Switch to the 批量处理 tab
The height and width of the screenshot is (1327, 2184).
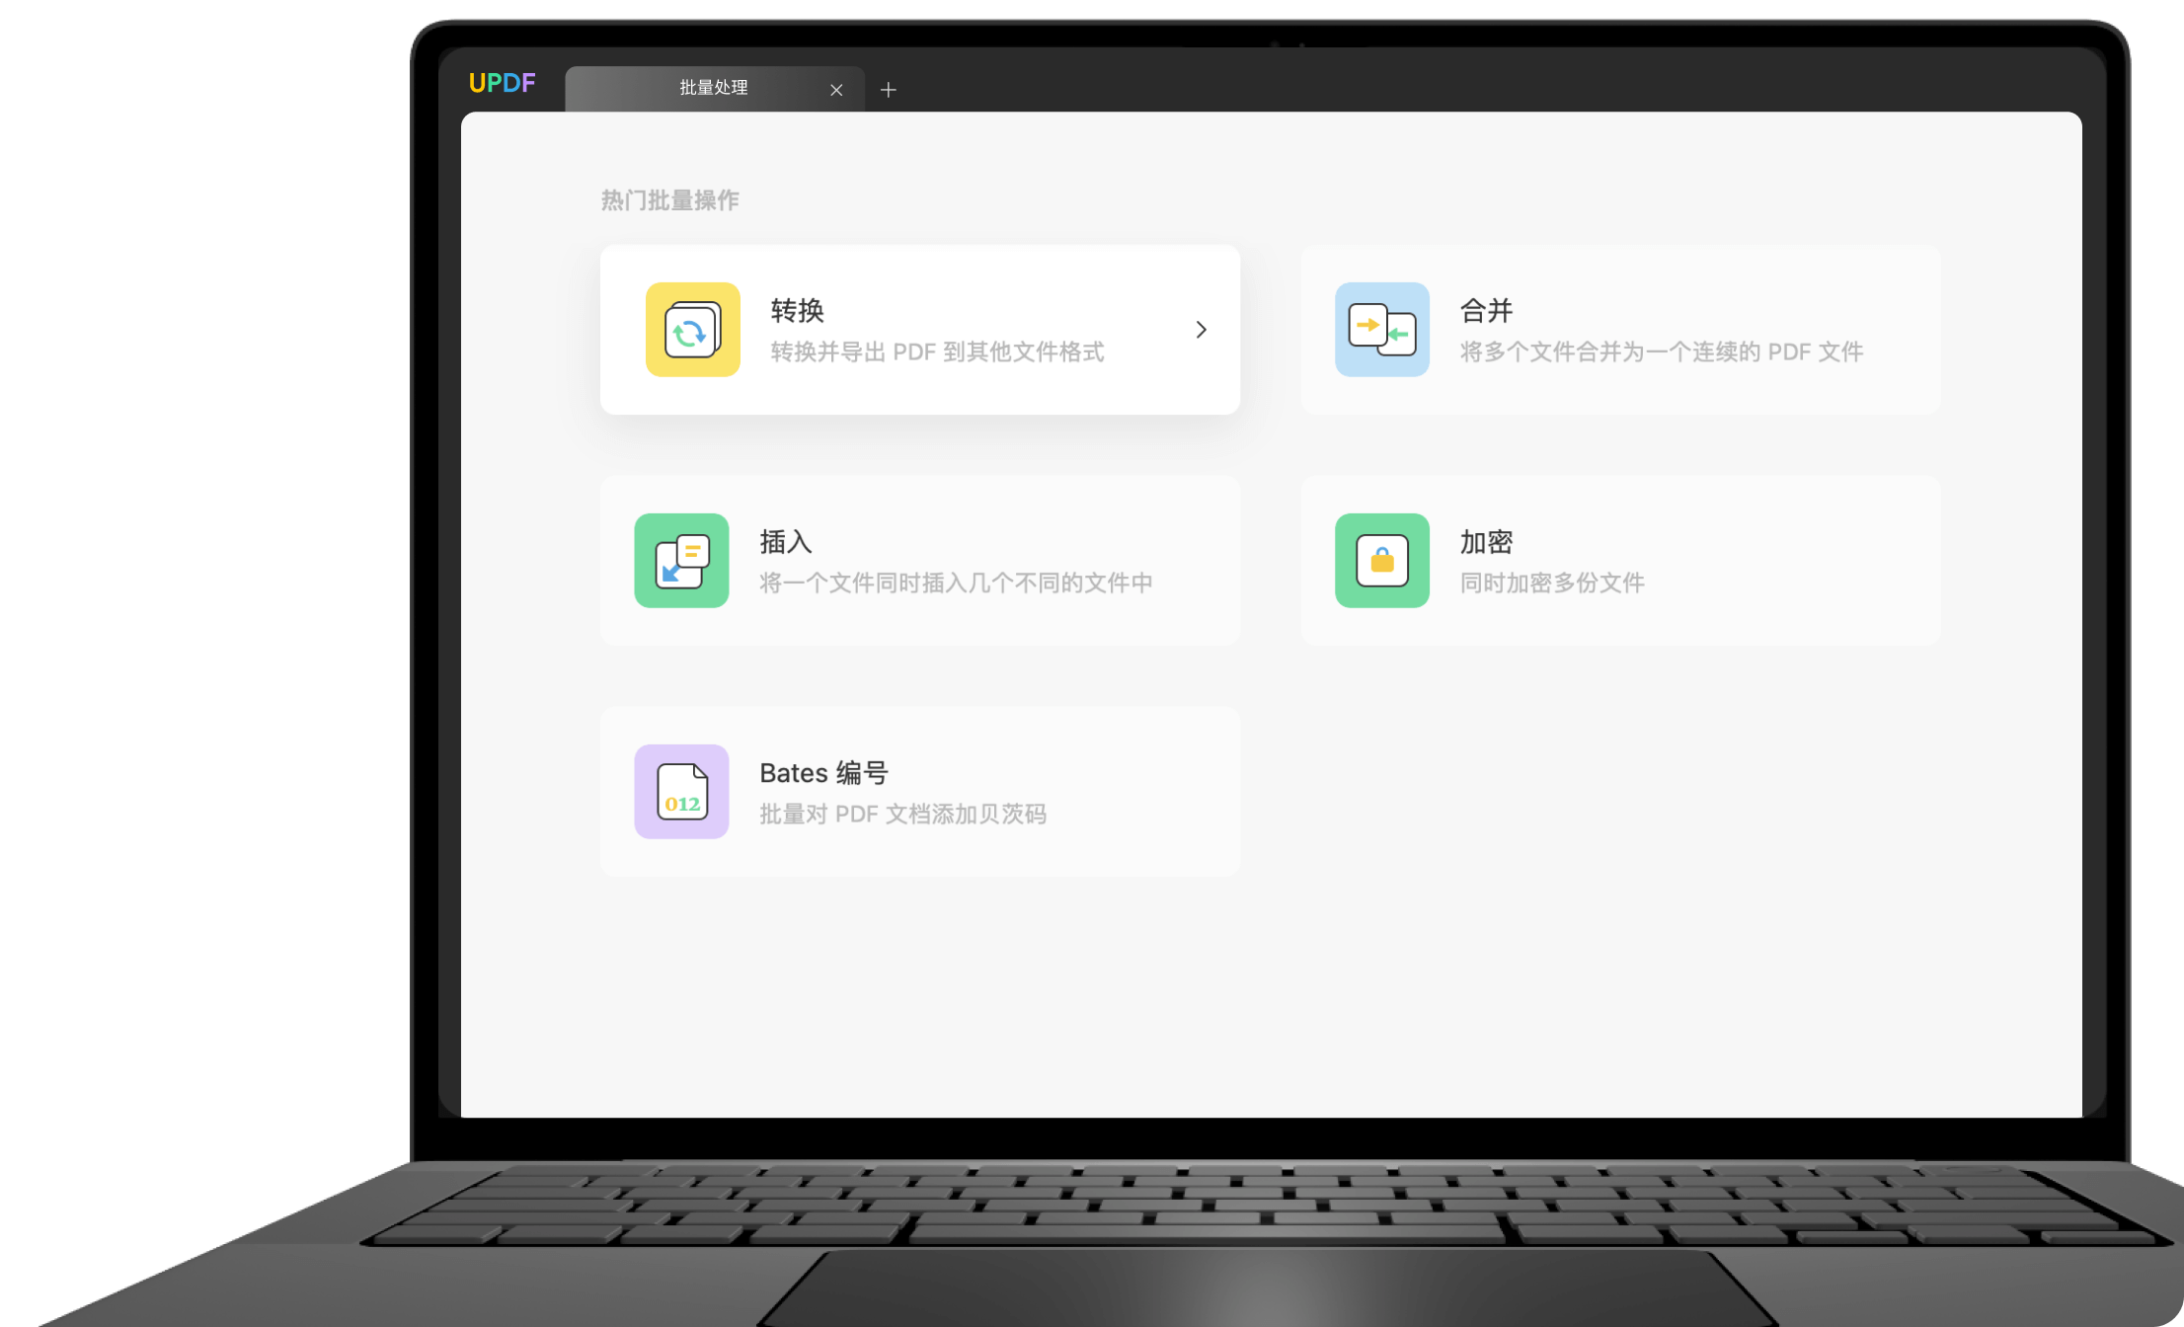715,89
